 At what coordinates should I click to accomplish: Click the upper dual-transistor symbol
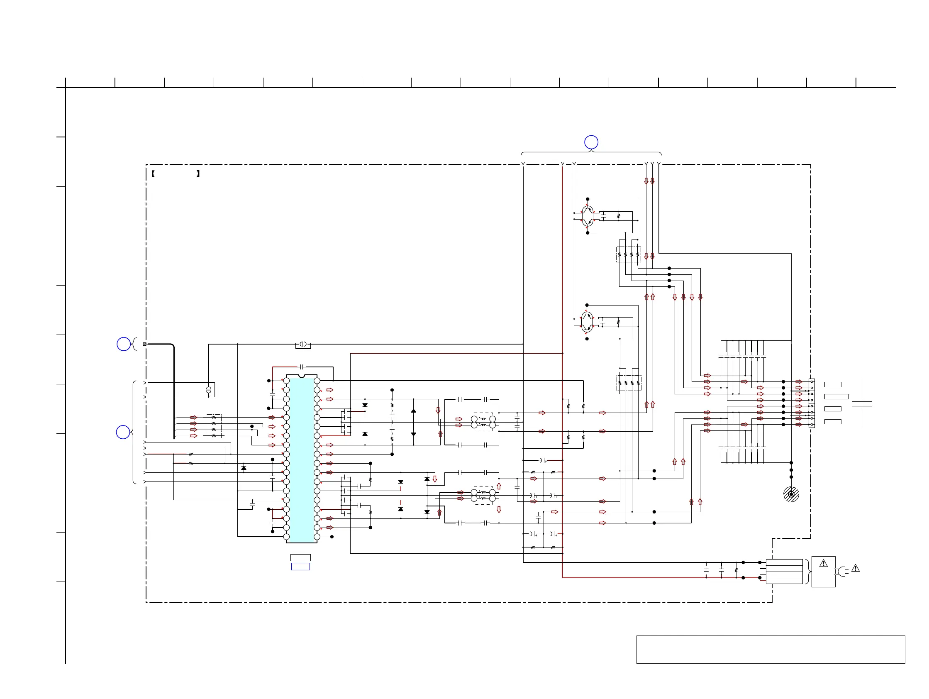[588, 216]
